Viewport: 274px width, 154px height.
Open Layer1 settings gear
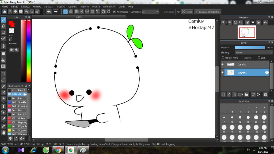pyautogui.click(x=267, y=72)
